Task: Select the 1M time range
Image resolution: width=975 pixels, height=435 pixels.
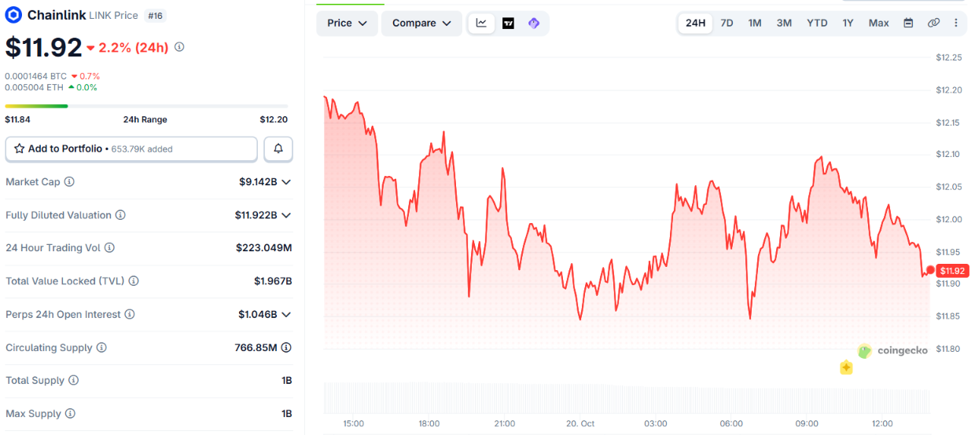Action: click(x=755, y=23)
